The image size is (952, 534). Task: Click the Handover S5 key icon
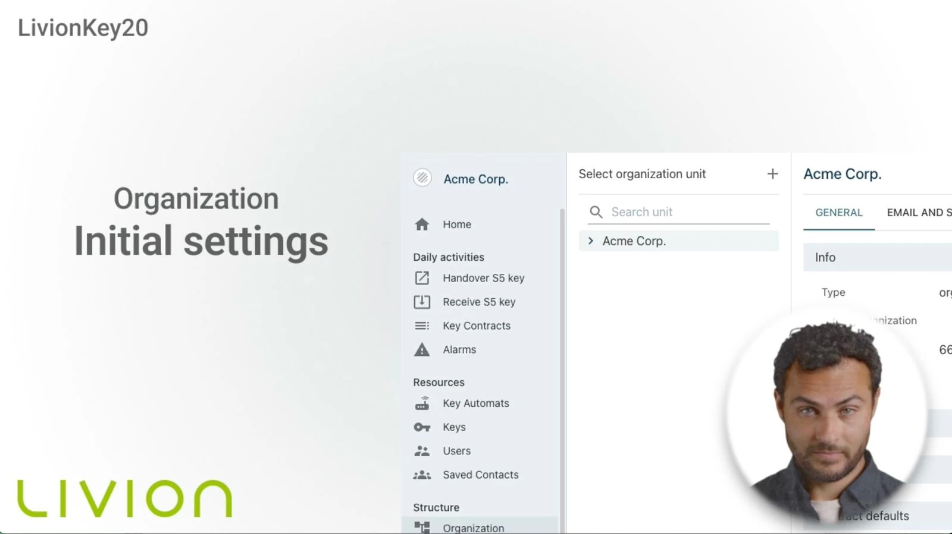click(x=422, y=278)
